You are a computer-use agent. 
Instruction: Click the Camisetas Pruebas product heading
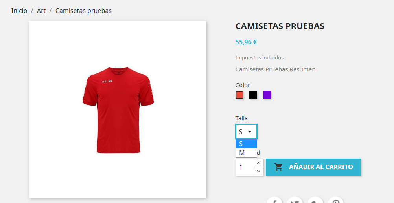coord(280,26)
